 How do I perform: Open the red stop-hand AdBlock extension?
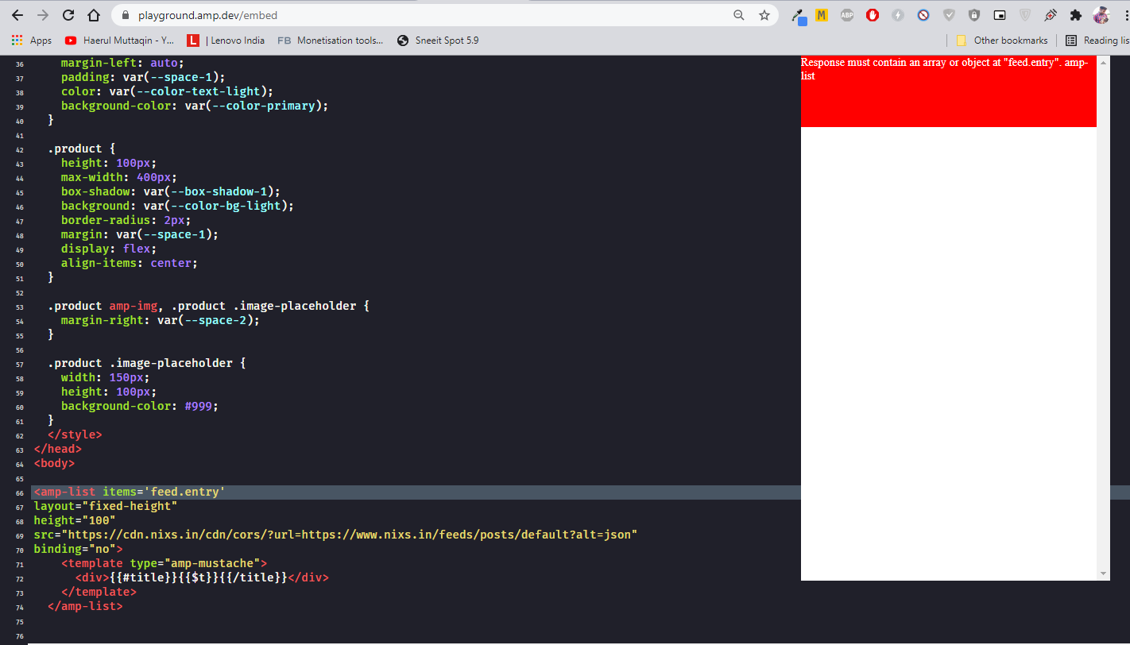point(873,15)
